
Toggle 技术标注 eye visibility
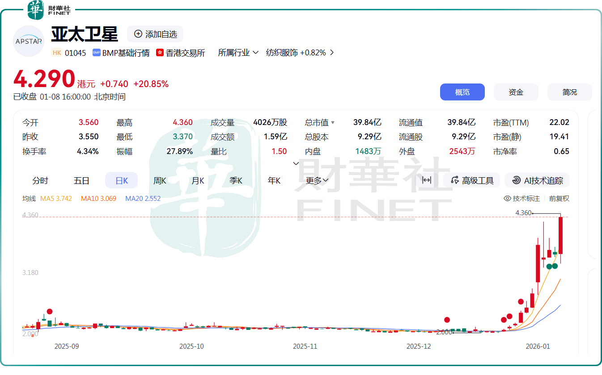(x=507, y=199)
